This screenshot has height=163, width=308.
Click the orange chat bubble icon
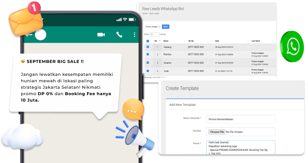133,110
